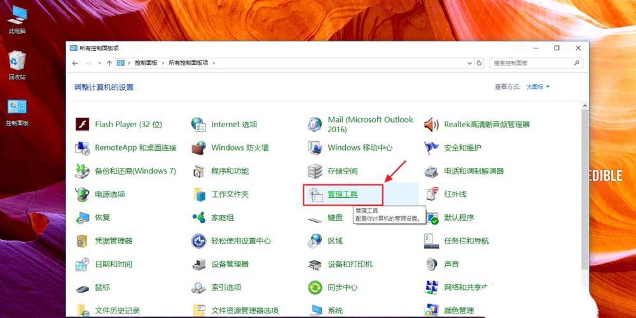Open the 家庭组 icon
The width and height of the screenshot is (636, 318).
click(x=198, y=218)
